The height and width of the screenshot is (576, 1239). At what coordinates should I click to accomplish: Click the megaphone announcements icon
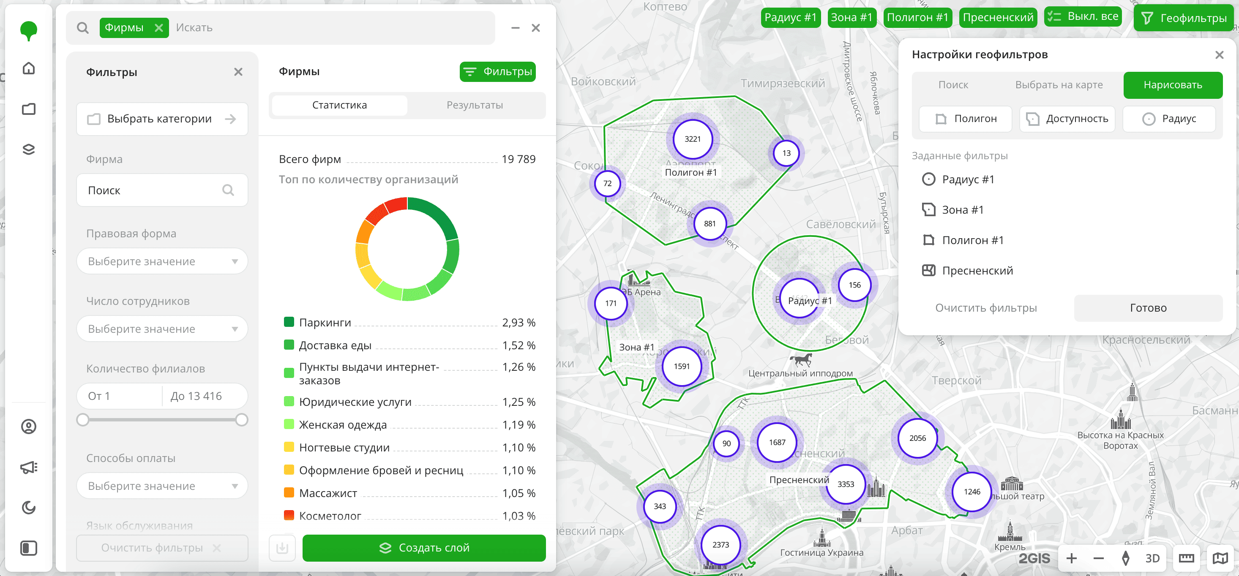tap(29, 467)
